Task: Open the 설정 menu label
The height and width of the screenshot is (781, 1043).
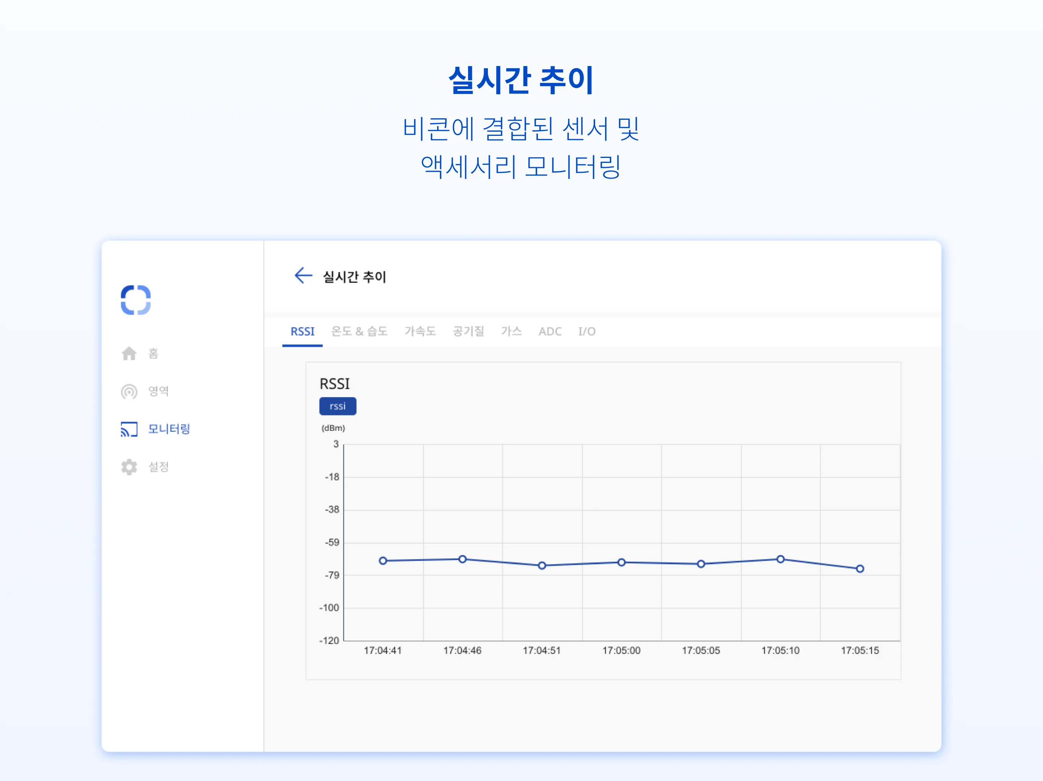Action: (x=158, y=467)
